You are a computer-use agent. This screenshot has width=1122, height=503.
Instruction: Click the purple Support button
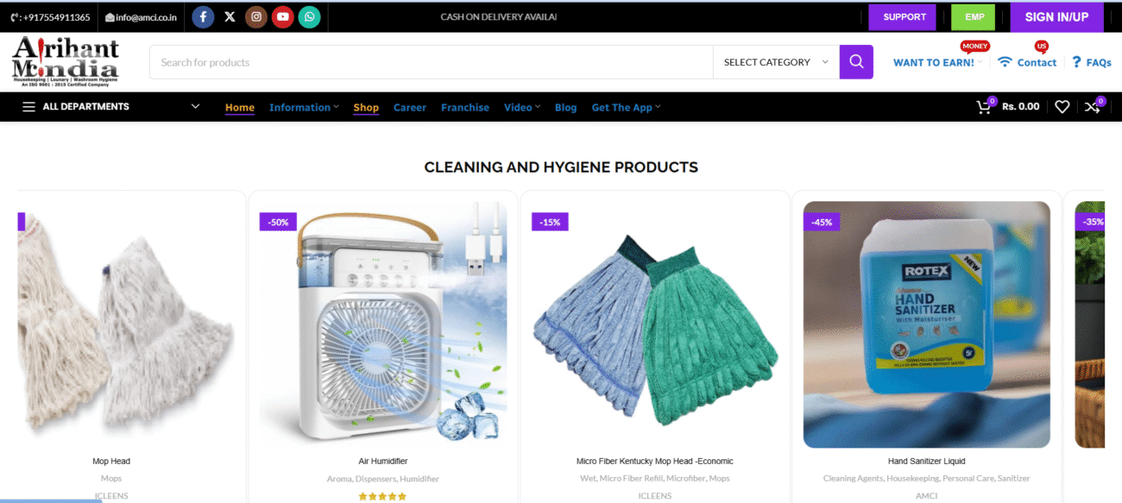[x=905, y=17]
